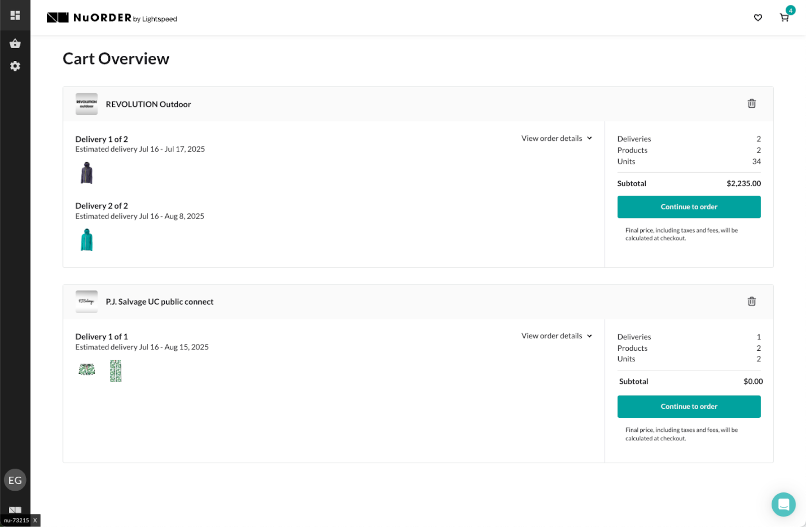Open the chat support bubble

783,504
